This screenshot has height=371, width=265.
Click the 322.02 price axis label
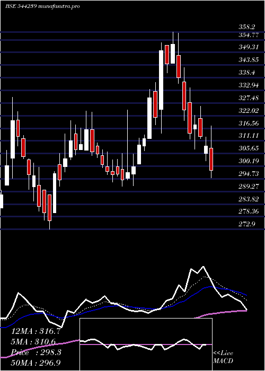(x=249, y=111)
